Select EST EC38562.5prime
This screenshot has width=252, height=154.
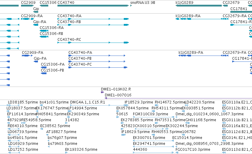[55, 126]
